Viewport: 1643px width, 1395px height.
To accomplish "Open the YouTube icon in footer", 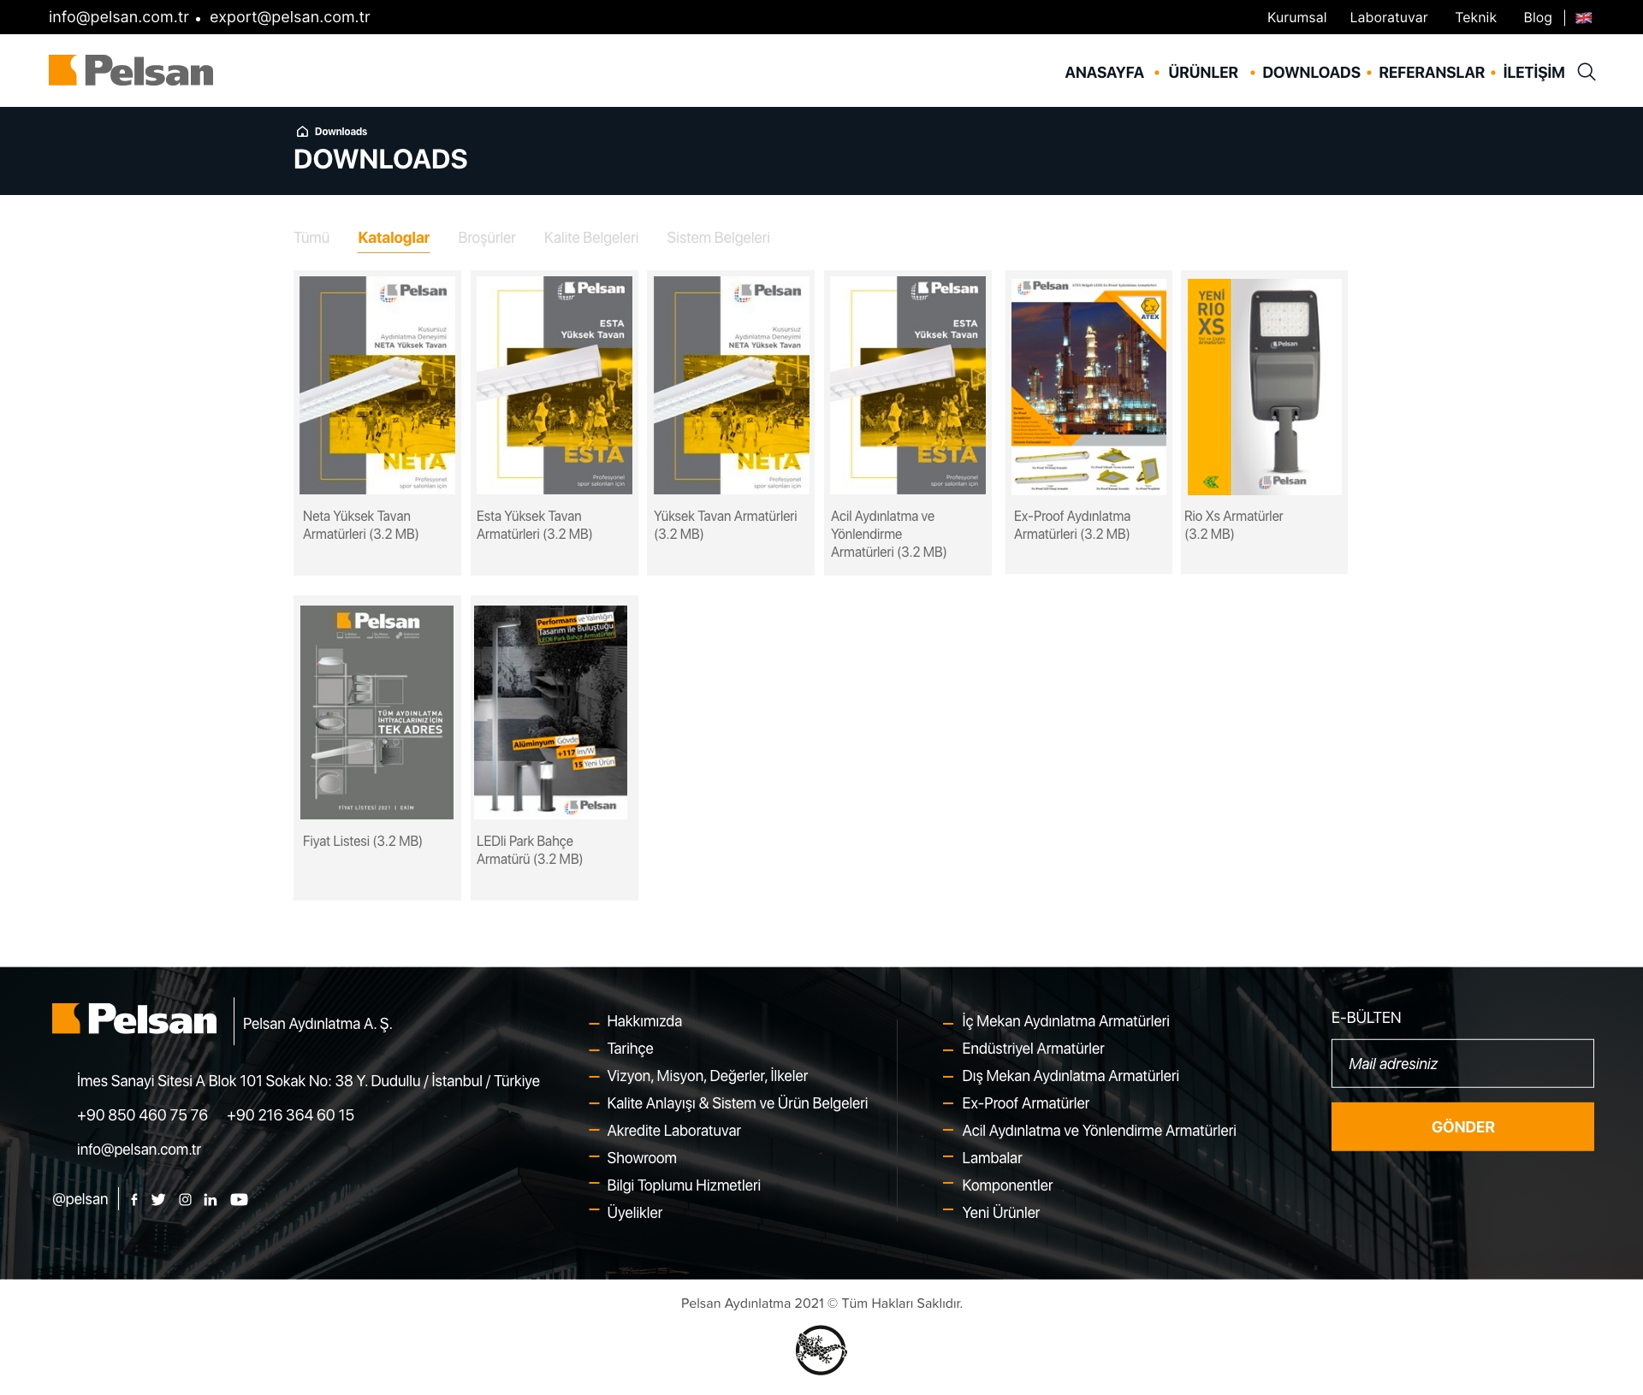I will (240, 1200).
